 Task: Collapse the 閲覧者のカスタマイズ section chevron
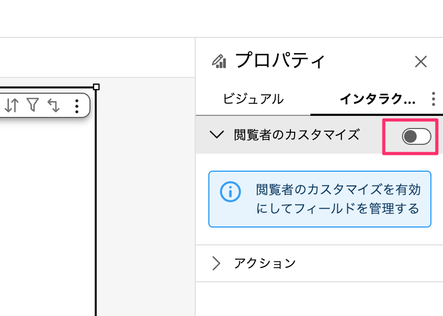[216, 135]
